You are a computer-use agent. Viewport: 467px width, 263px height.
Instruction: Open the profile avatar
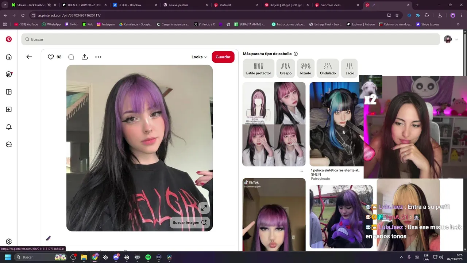click(448, 39)
